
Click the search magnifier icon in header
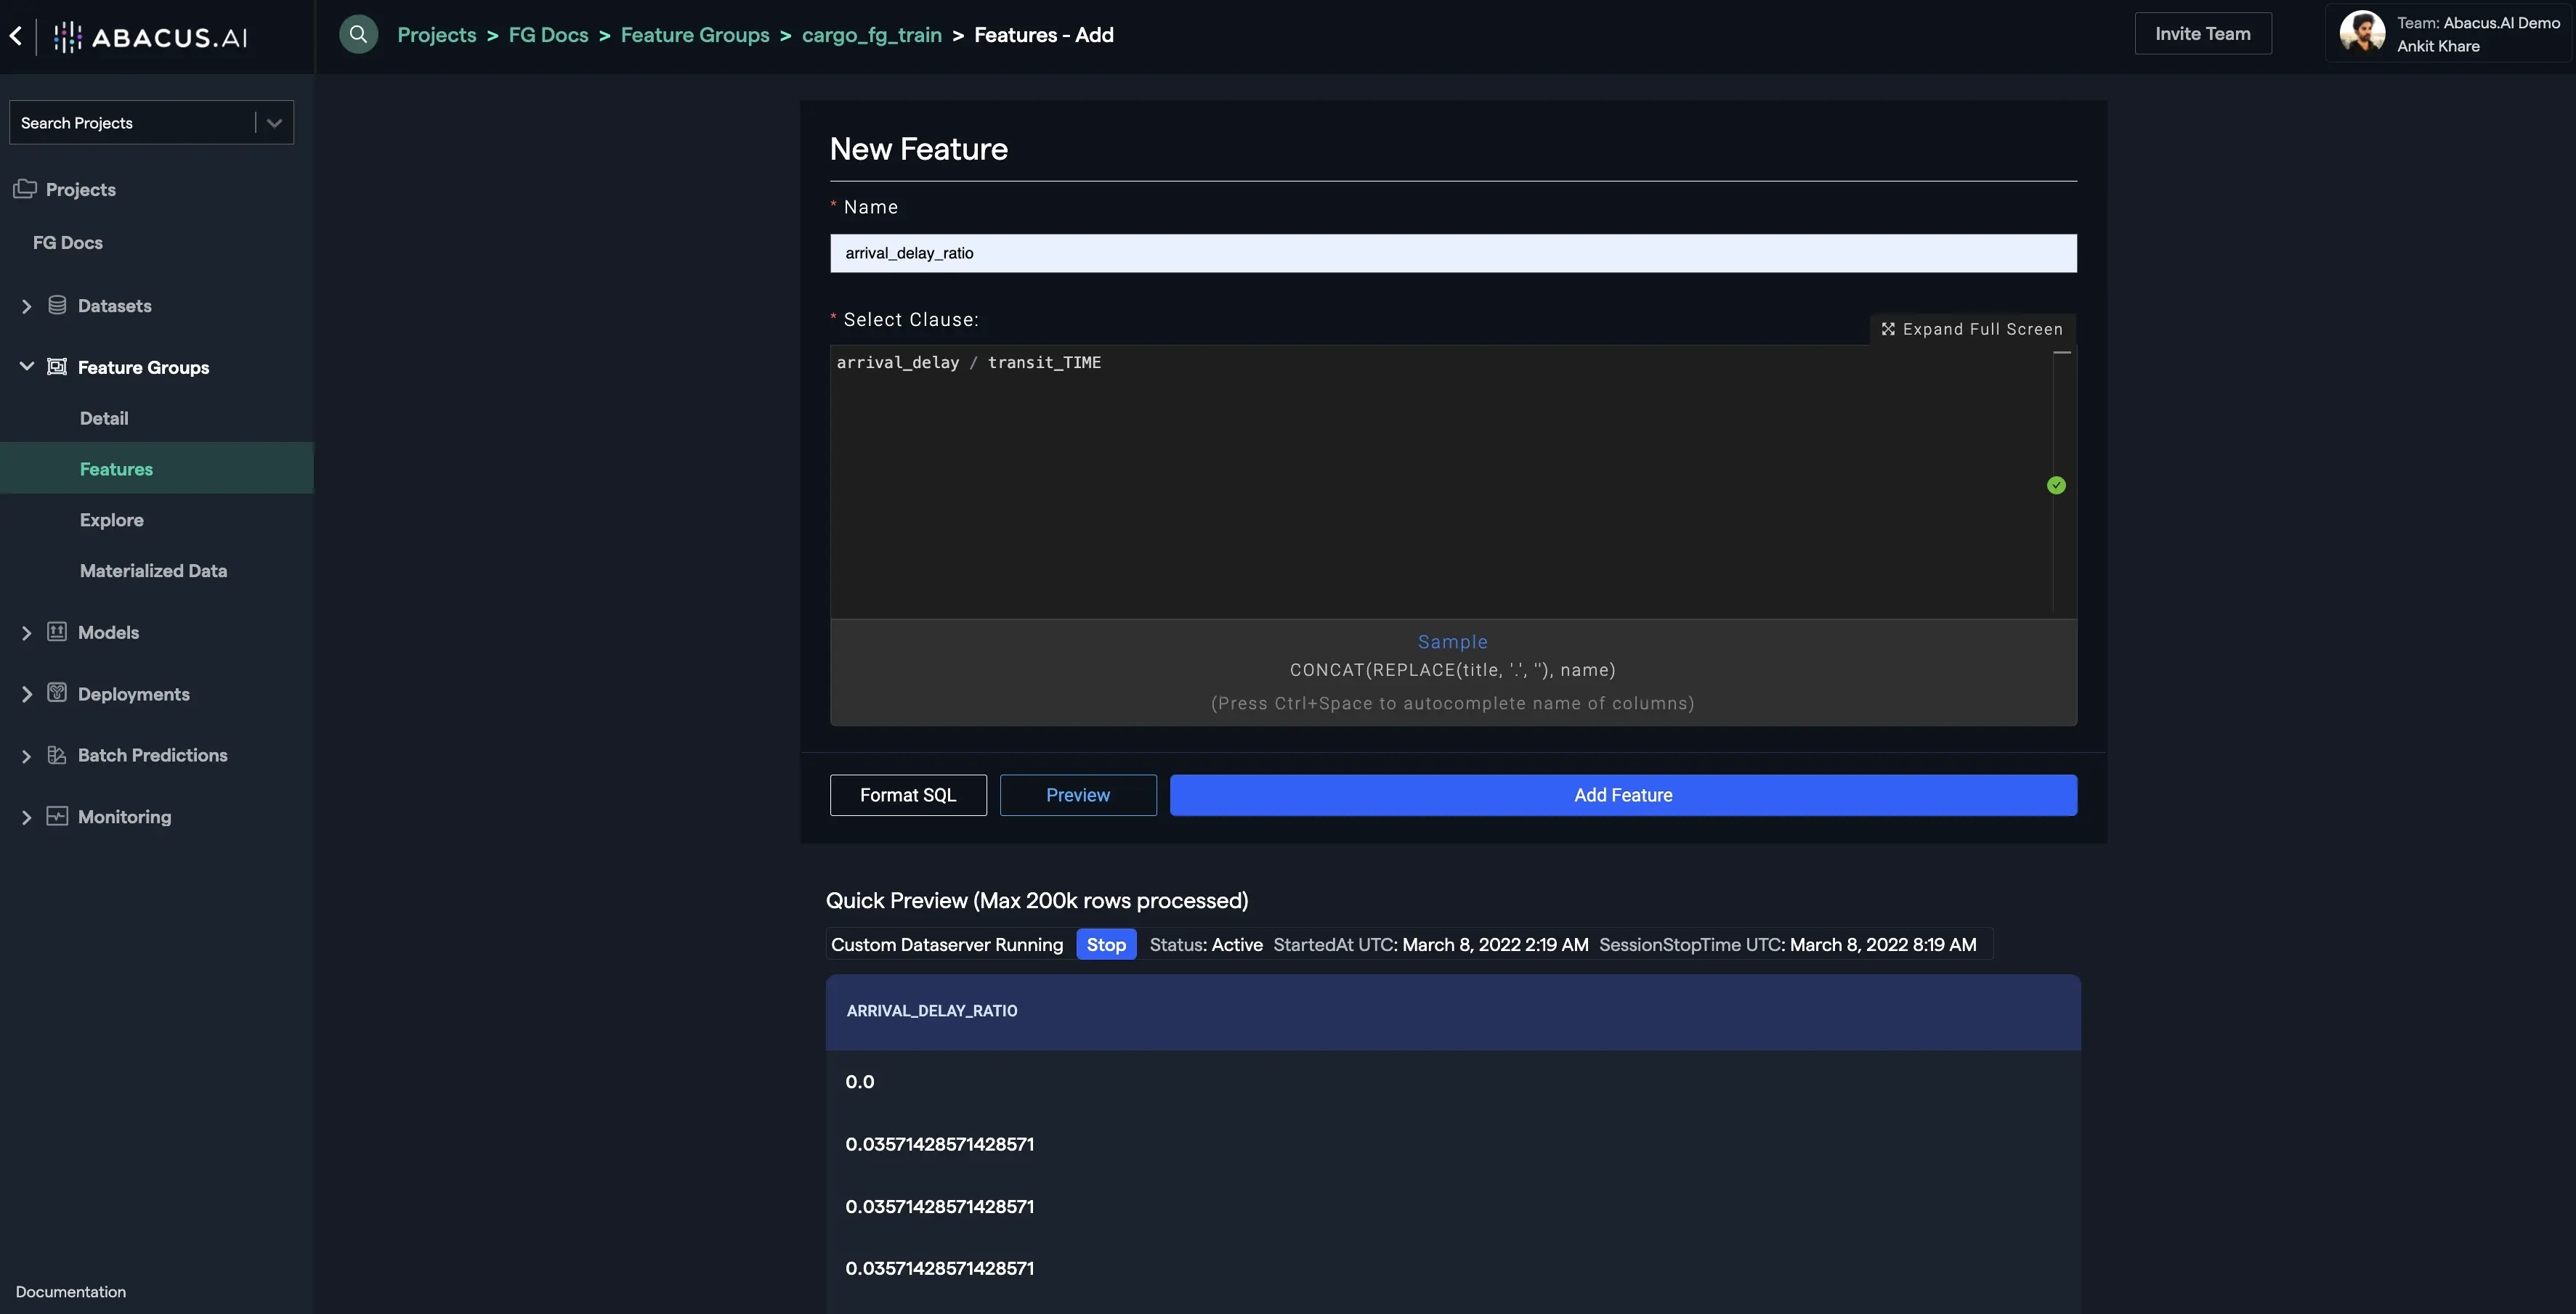358,35
